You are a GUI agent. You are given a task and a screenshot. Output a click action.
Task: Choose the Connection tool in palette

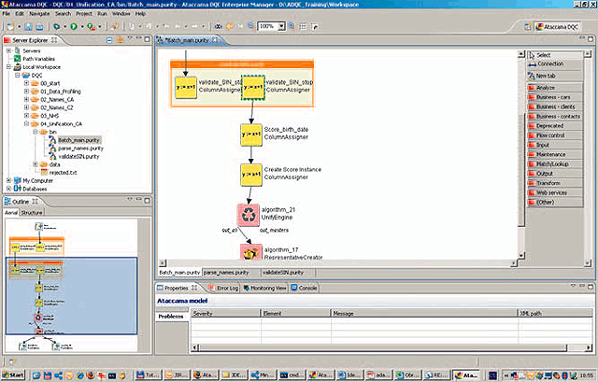pyautogui.click(x=554, y=64)
